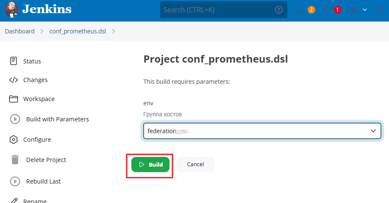Open the security warnings shield icon
This screenshot has height=203, width=389.
click(x=327, y=10)
